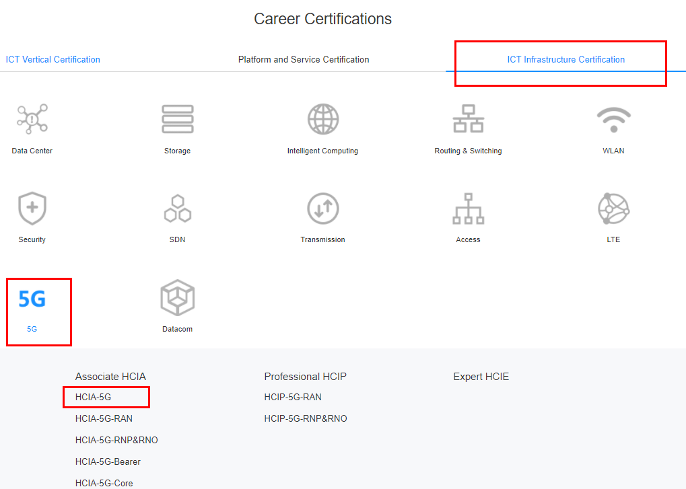Image resolution: width=686 pixels, height=489 pixels.
Task: Click the Routing & Switching label
Action: (468, 151)
